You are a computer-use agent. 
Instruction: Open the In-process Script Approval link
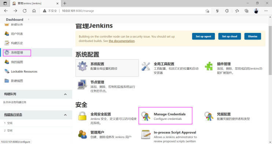coord(175,132)
